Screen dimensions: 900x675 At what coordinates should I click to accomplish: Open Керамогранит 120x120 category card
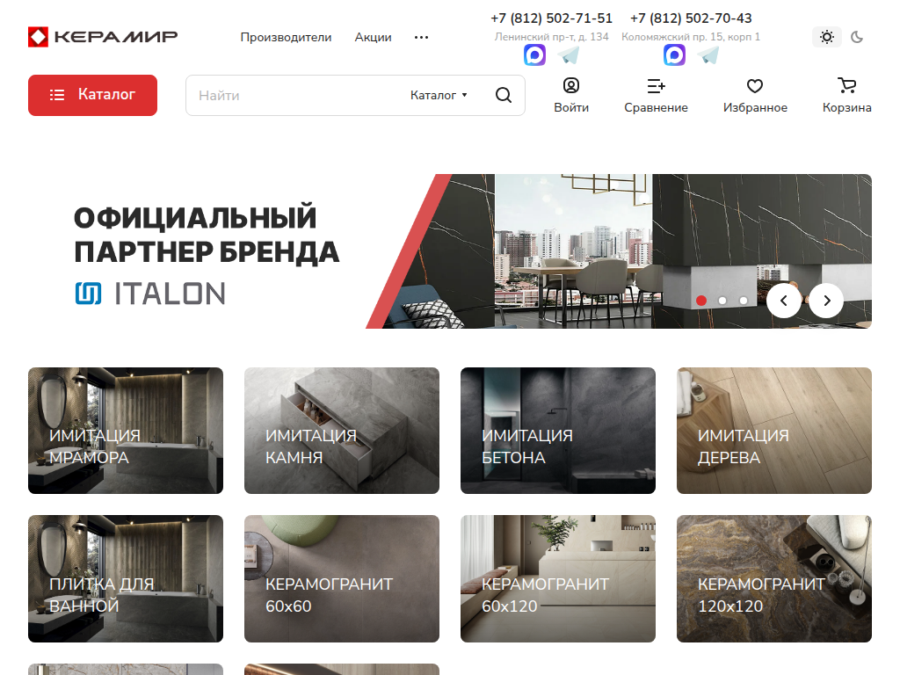click(x=774, y=578)
